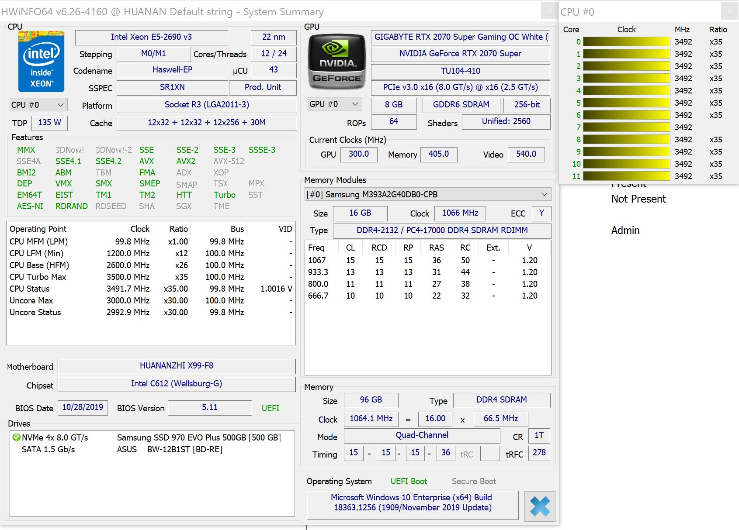The width and height of the screenshot is (739, 530).
Task: Click the empty tRC timing field
Action: pos(490,453)
